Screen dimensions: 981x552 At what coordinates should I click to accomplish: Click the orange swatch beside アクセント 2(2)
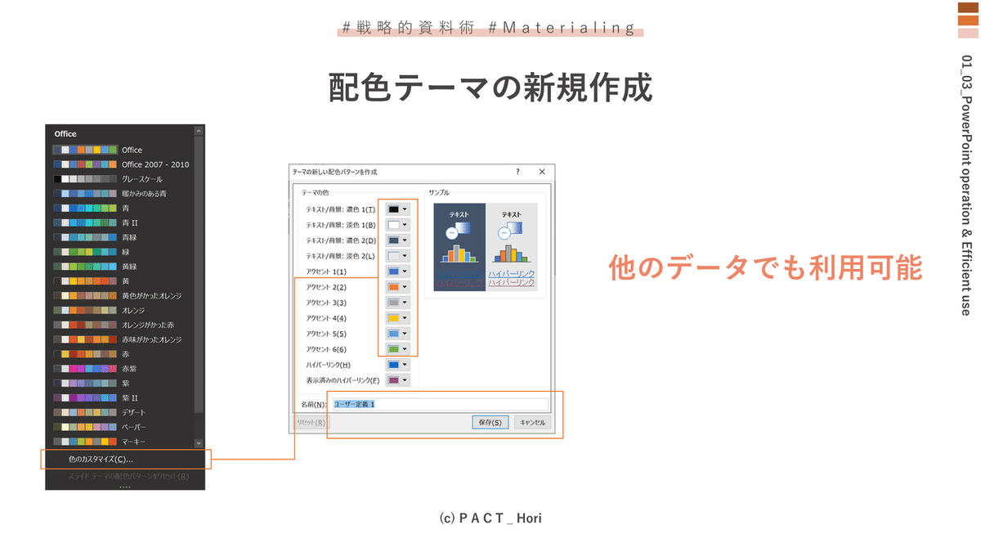pyautogui.click(x=395, y=286)
